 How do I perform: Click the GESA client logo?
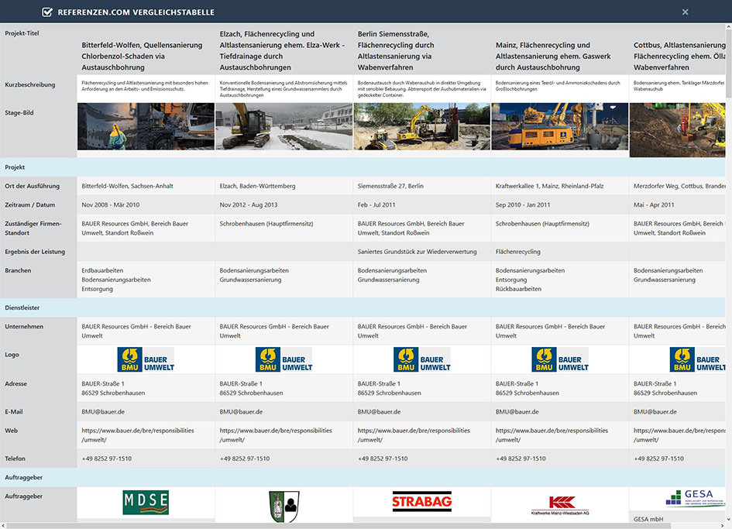pos(689,498)
